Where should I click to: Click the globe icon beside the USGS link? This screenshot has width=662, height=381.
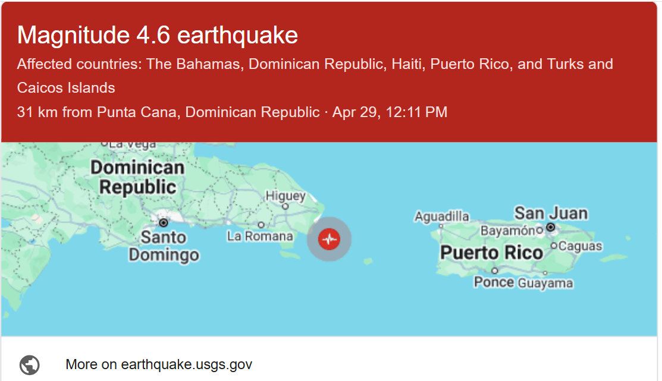[x=29, y=364]
